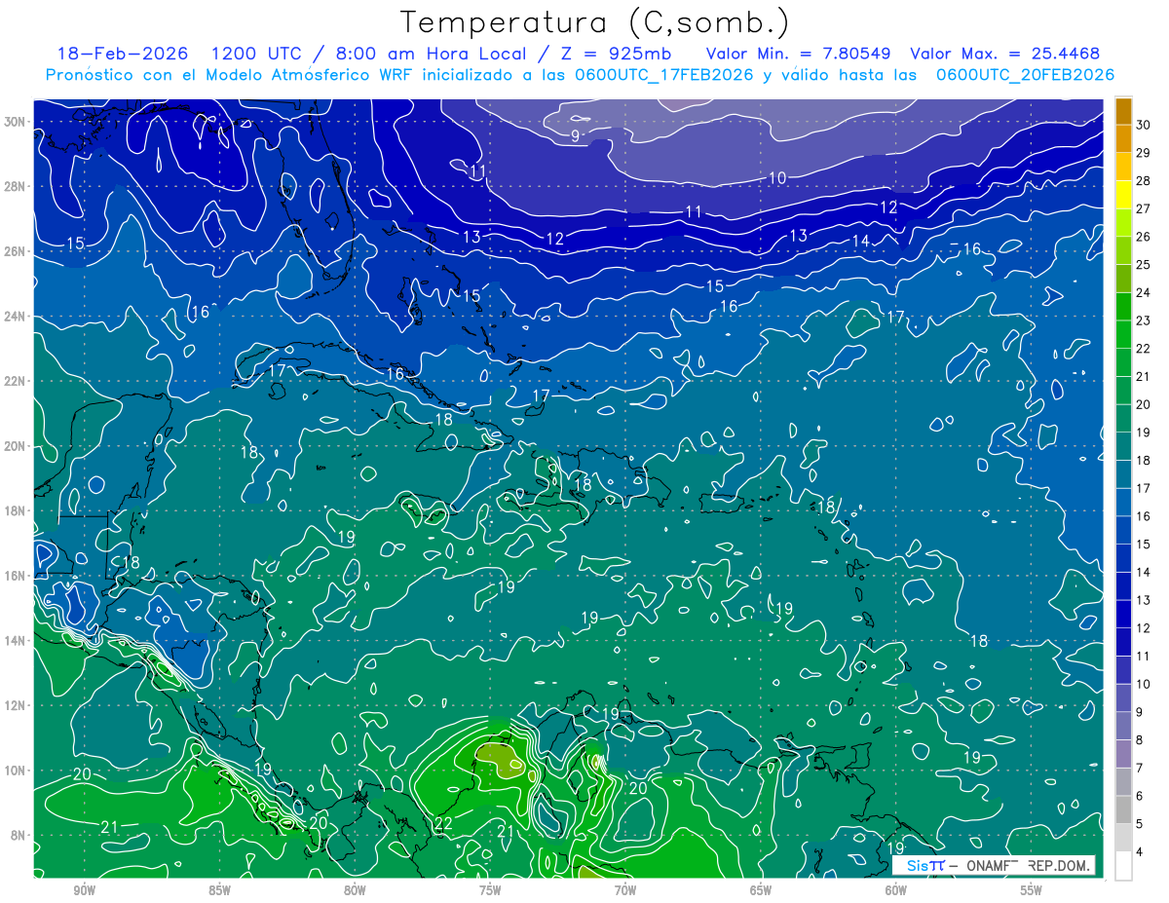Click the longitude label "80W"

(355, 891)
